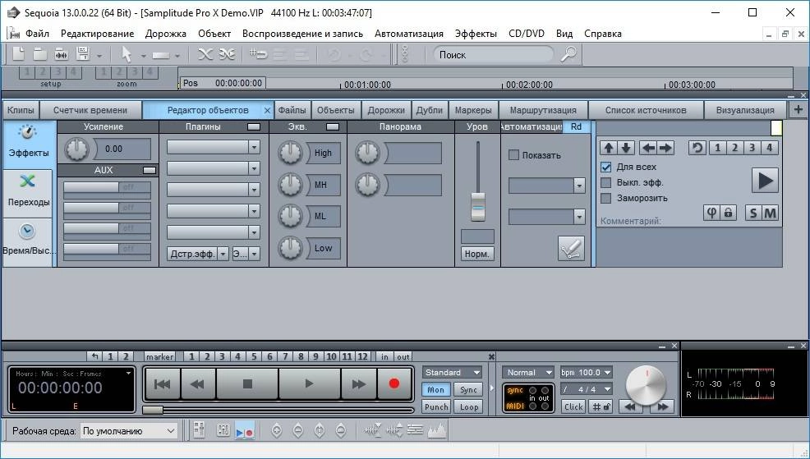The width and height of the screenshot is (810, 459).
Task: Click the up arrow object navigation button
Action: click(609, 148)
